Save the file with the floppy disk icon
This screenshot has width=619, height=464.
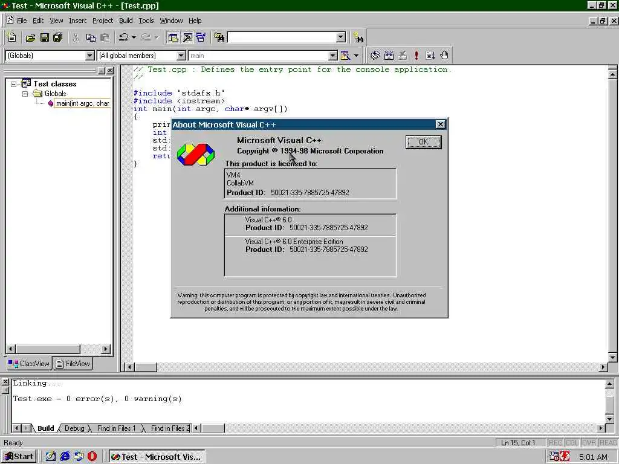[x=45, y=37]
